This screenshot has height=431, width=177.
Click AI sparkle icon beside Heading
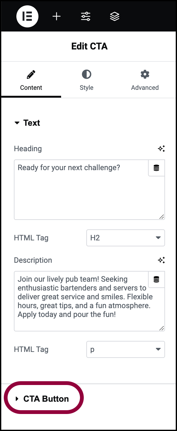tap(161, 149)
